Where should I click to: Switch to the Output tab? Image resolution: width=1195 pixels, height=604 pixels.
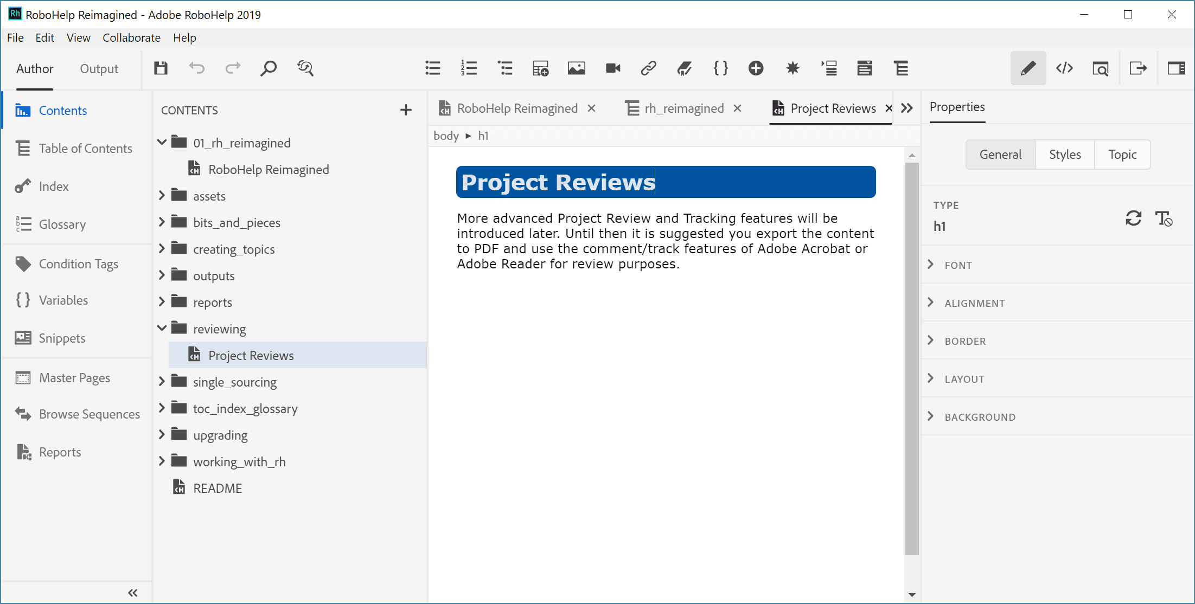click(99, 68)
